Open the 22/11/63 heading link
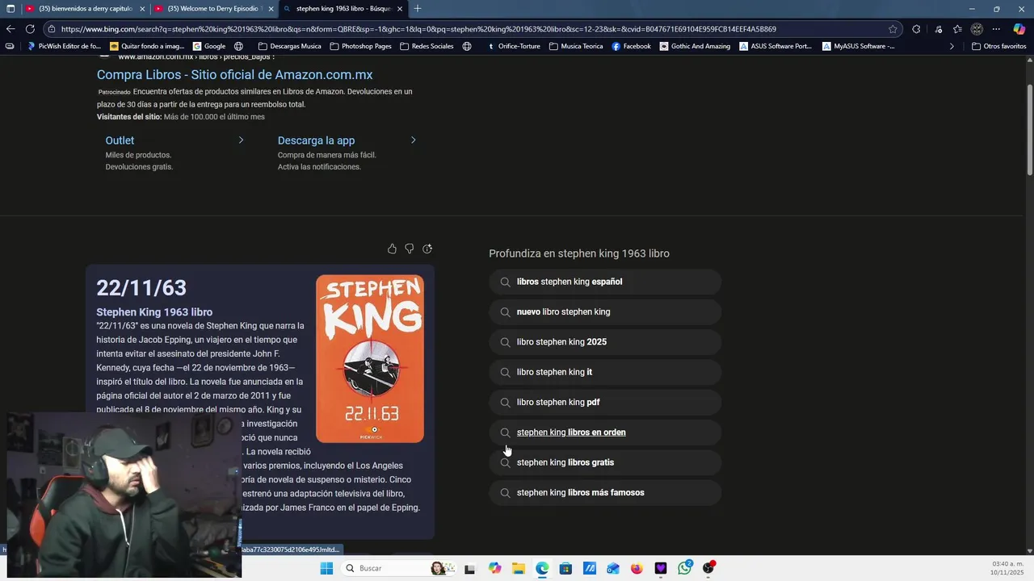 click(x=141, y=288)
